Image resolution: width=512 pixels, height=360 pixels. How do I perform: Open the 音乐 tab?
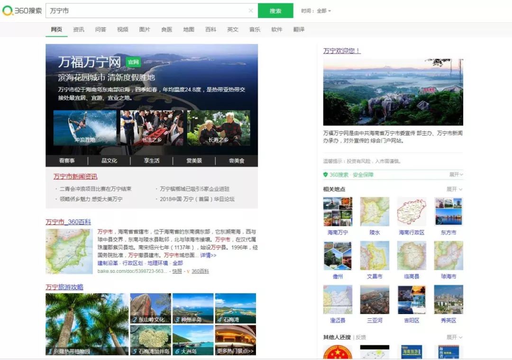[x=255, y=29]
